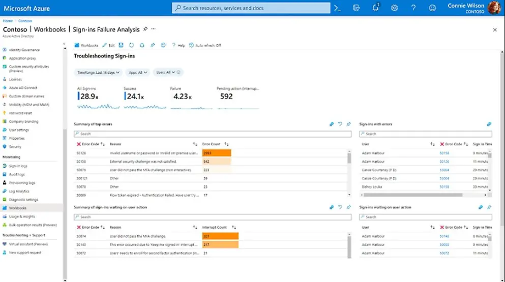Sort waiting sign-ins summary by Interrupt Count
The width and height of the screenshot is (505, 282).
click(x=234, y=227)
